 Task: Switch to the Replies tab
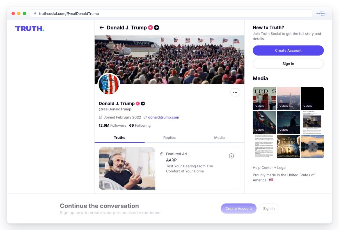click(169, 138)
